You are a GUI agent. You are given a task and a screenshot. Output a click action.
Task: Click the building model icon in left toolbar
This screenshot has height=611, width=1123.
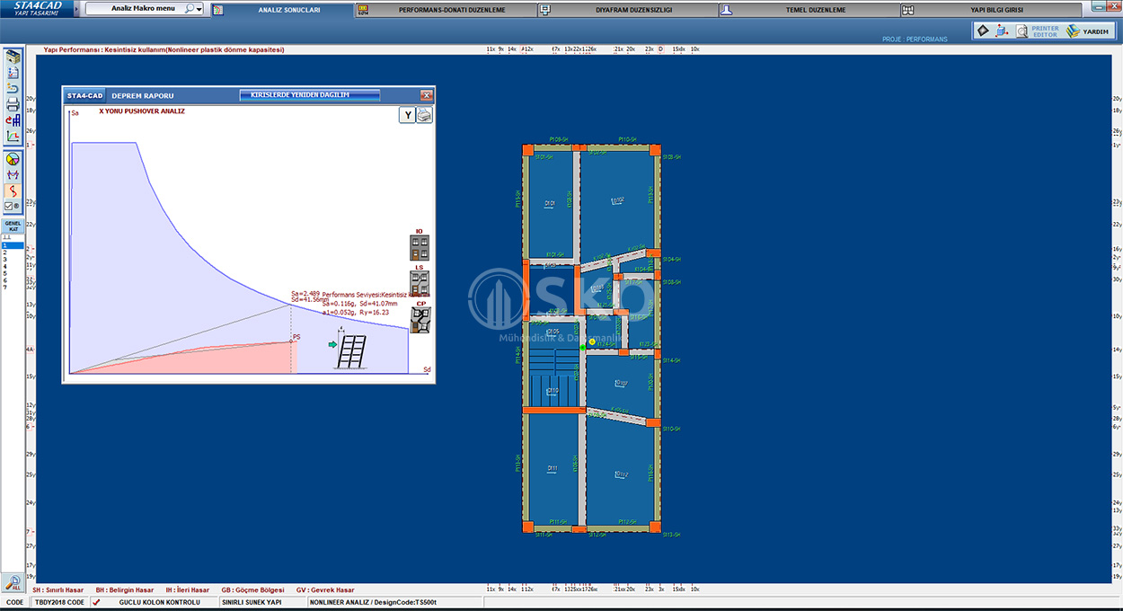pyautogui.click(x=13, y=56)
